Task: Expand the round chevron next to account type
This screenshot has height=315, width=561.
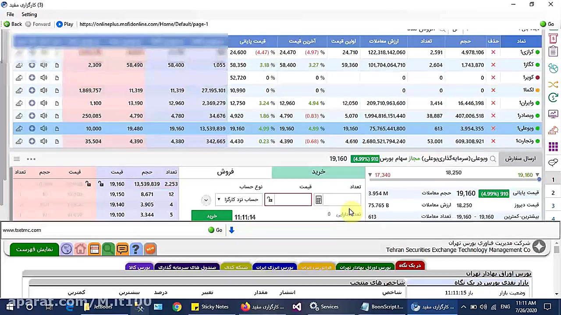Action: 206,200
